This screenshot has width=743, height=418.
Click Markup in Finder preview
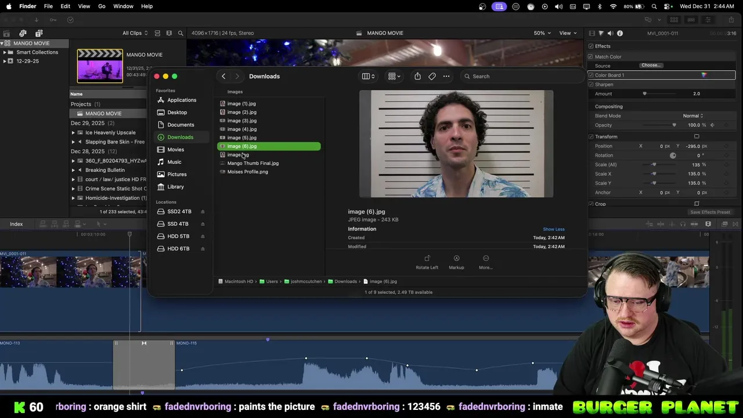click(456, 262)
